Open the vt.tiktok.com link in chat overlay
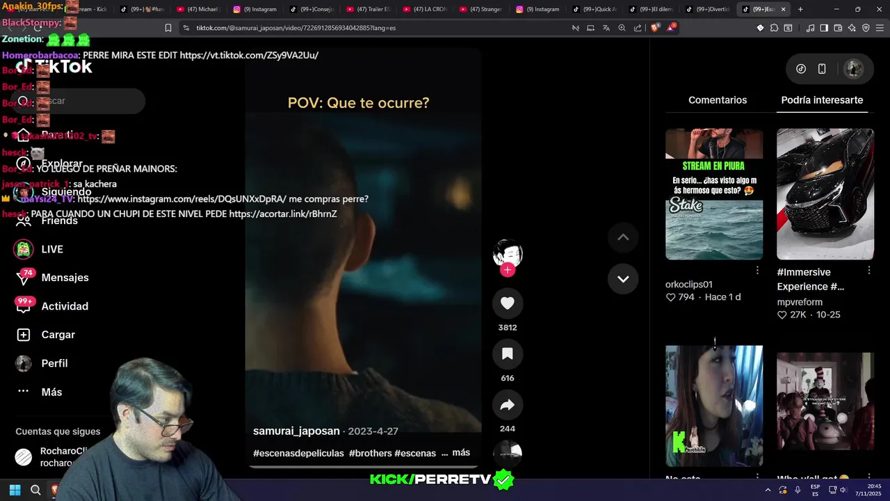890x501 pixels. pos(249,55)
